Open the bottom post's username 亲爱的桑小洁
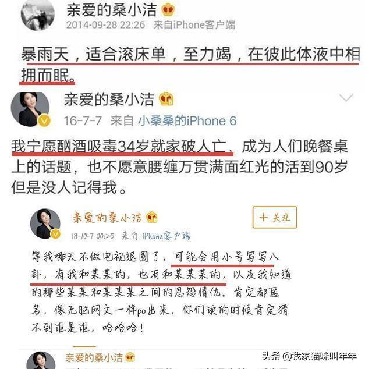 94,357
